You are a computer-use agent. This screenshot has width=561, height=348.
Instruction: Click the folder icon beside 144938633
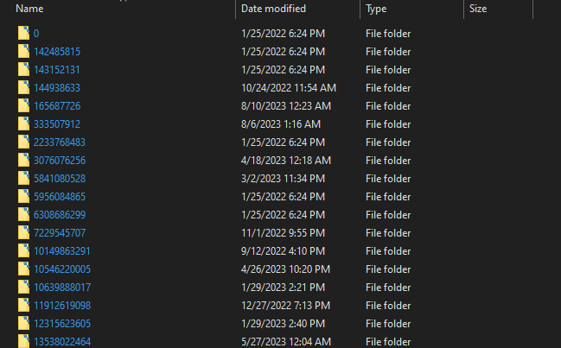click(x=23, y=88)
